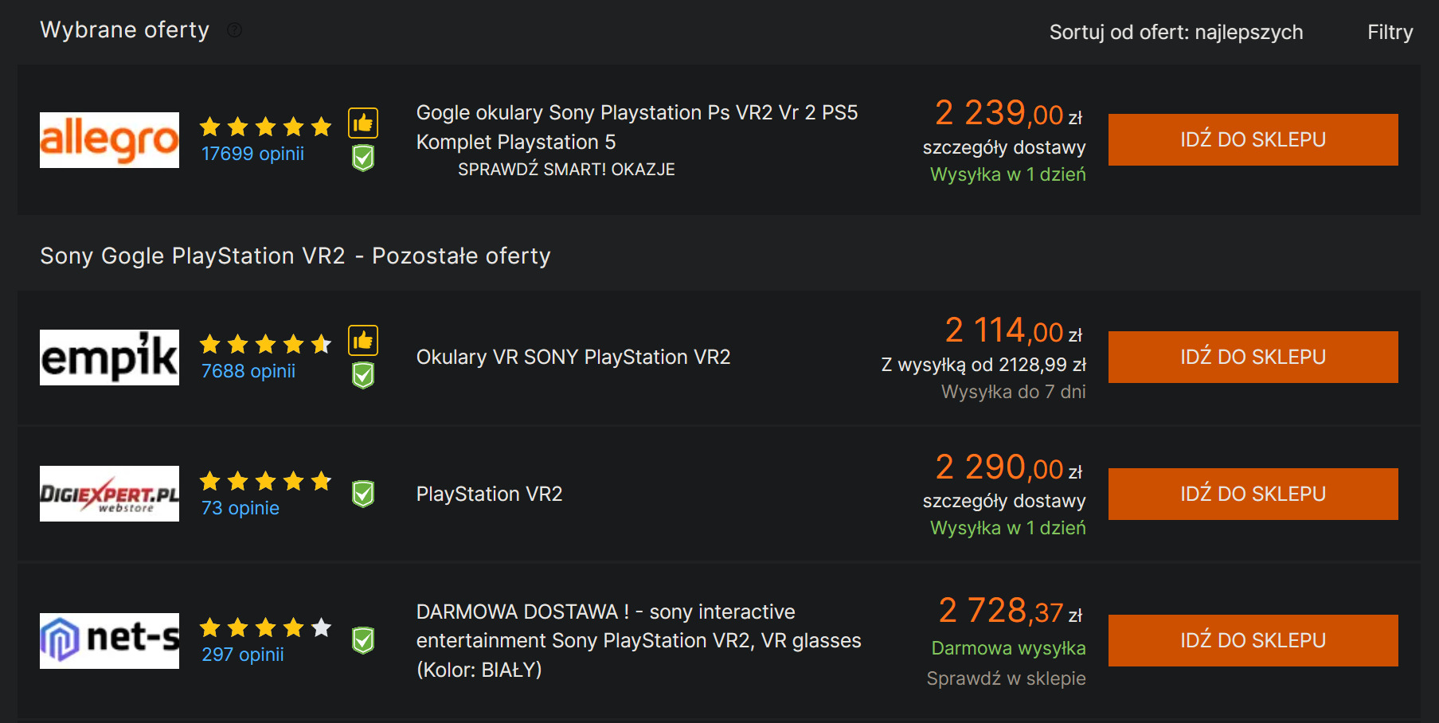Open the DigiExpert.pl shop logo
Screen dimensions: 1439x723
(x=110, y=494)
